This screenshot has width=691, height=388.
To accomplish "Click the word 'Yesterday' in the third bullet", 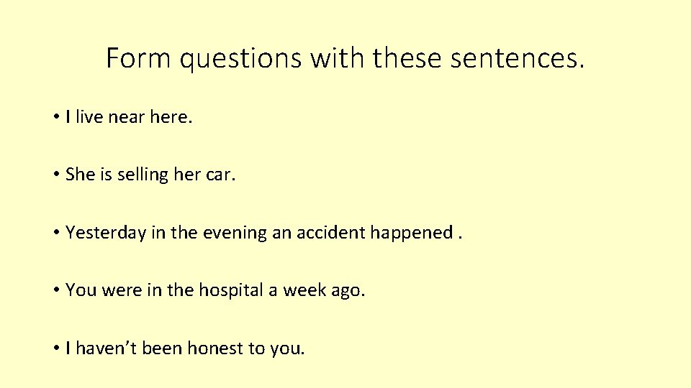I will [x=106, y=233].
